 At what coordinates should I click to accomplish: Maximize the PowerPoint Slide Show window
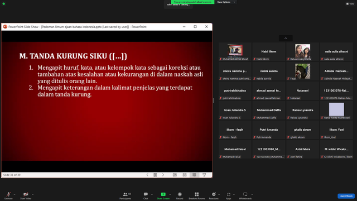(195, 27)
